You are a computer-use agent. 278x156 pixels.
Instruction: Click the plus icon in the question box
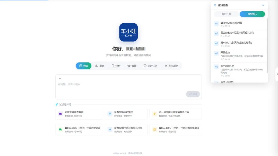pos(60,78)
